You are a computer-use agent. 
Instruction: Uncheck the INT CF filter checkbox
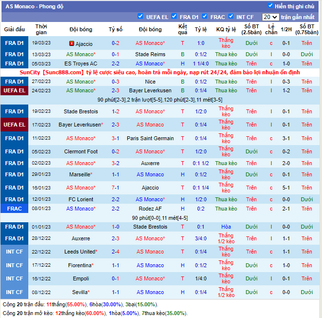[x=231, y=17]
